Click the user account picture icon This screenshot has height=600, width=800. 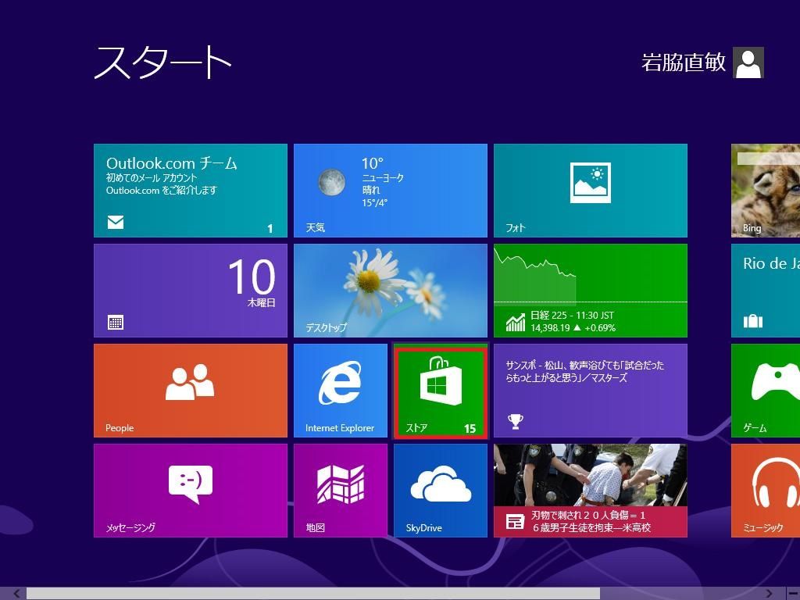pyautogui.click(x=748, y=62)
